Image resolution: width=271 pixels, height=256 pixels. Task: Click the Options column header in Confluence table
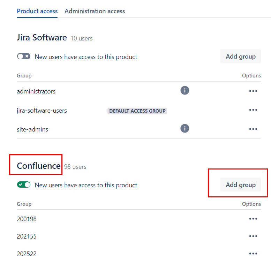[251, 204]
